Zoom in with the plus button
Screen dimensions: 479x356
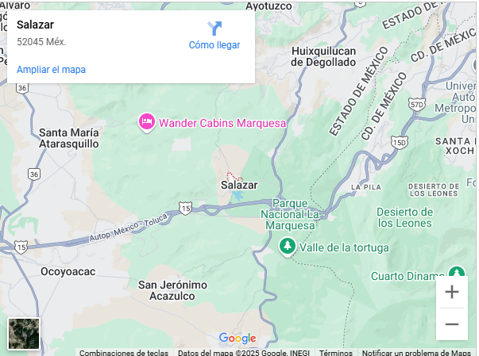452,292
